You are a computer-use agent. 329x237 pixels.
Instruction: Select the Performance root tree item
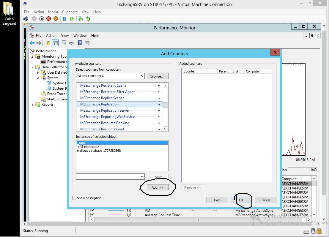[x=46, y=51]
